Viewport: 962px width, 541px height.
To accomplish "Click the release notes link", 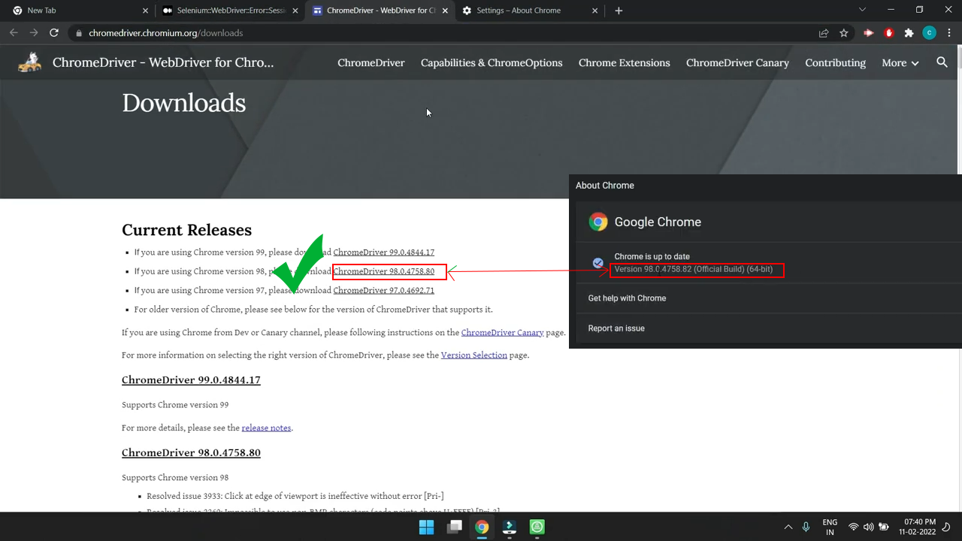I will (x=266, y=428).
